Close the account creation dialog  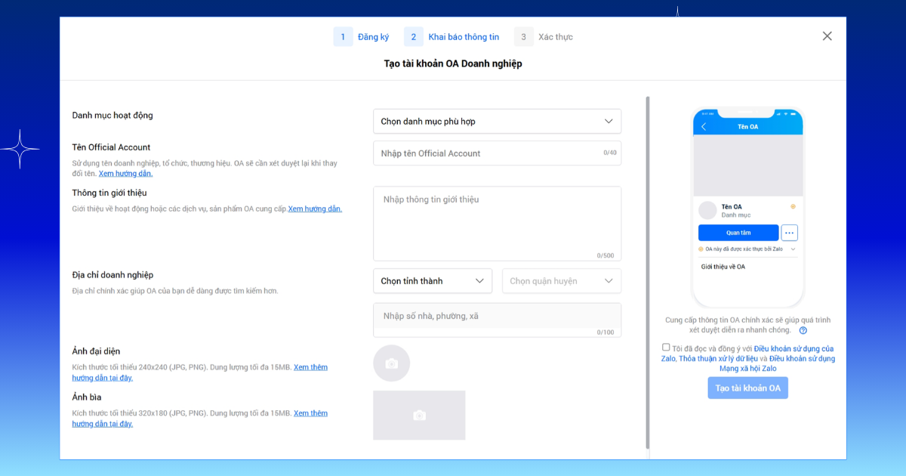click(x=827, y=36)
